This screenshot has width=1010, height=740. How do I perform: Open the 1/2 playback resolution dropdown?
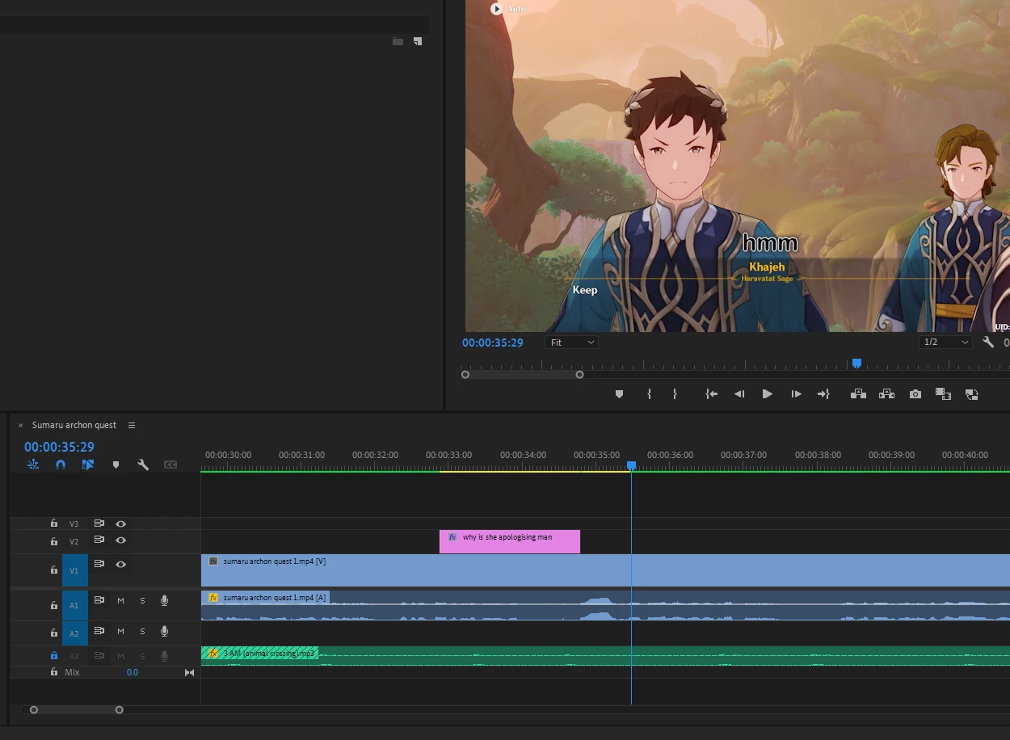click(x=945, y=343)
